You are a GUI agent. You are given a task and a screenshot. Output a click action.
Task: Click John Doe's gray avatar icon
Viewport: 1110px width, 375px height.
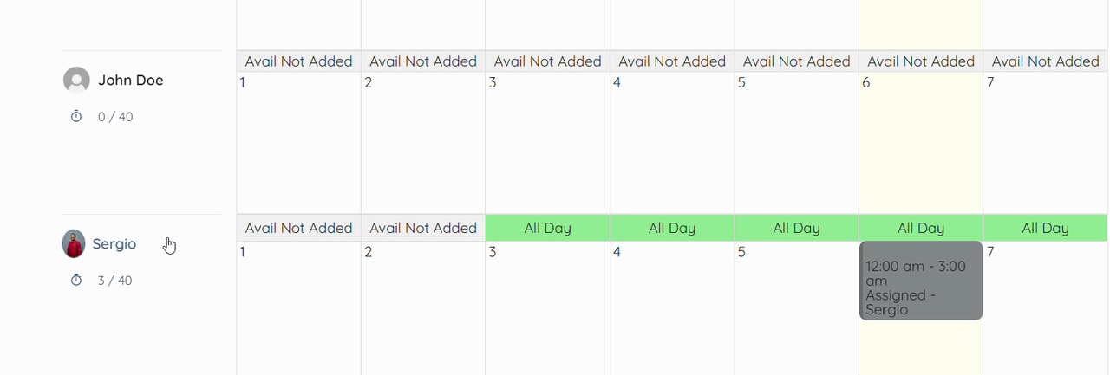(76, 81)
